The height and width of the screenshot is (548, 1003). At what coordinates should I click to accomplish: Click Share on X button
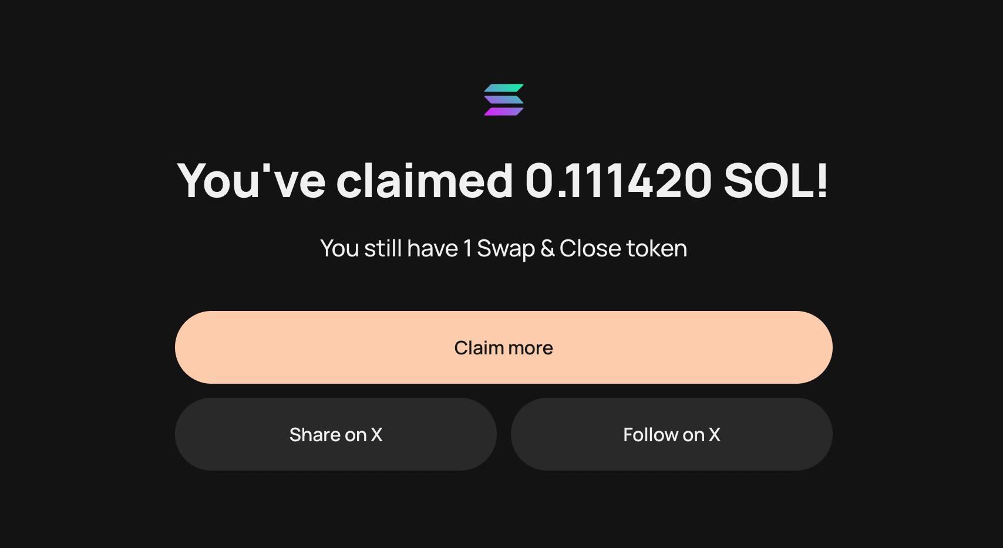[336, 434]
